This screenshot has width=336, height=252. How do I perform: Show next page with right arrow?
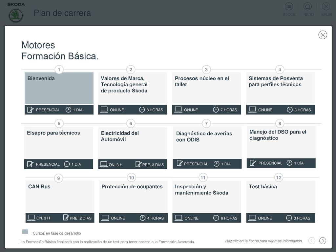click(323, 241)
